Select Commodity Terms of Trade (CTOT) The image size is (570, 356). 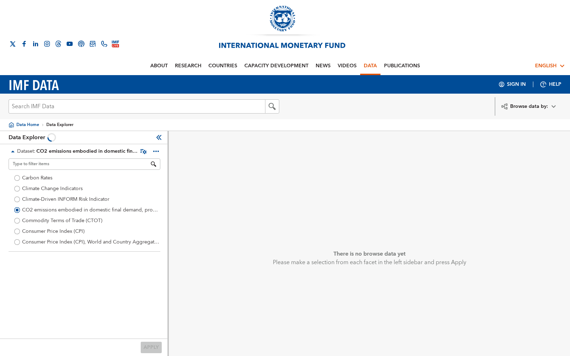pyautogui.click(x=17, y=221)
